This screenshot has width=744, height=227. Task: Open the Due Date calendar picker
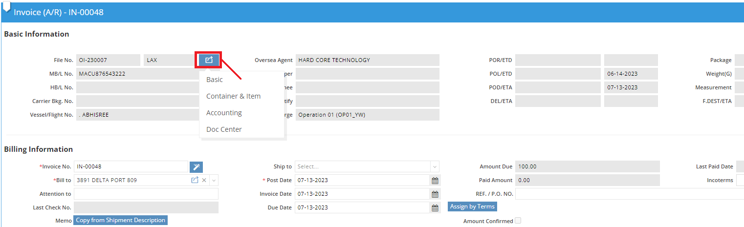pyautogui.click(x=435, y=208)
